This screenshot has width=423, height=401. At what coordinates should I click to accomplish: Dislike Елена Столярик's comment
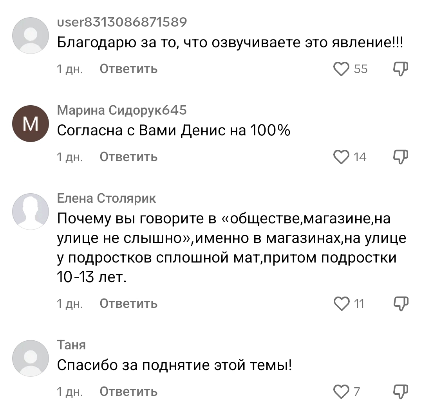point(400,303)
